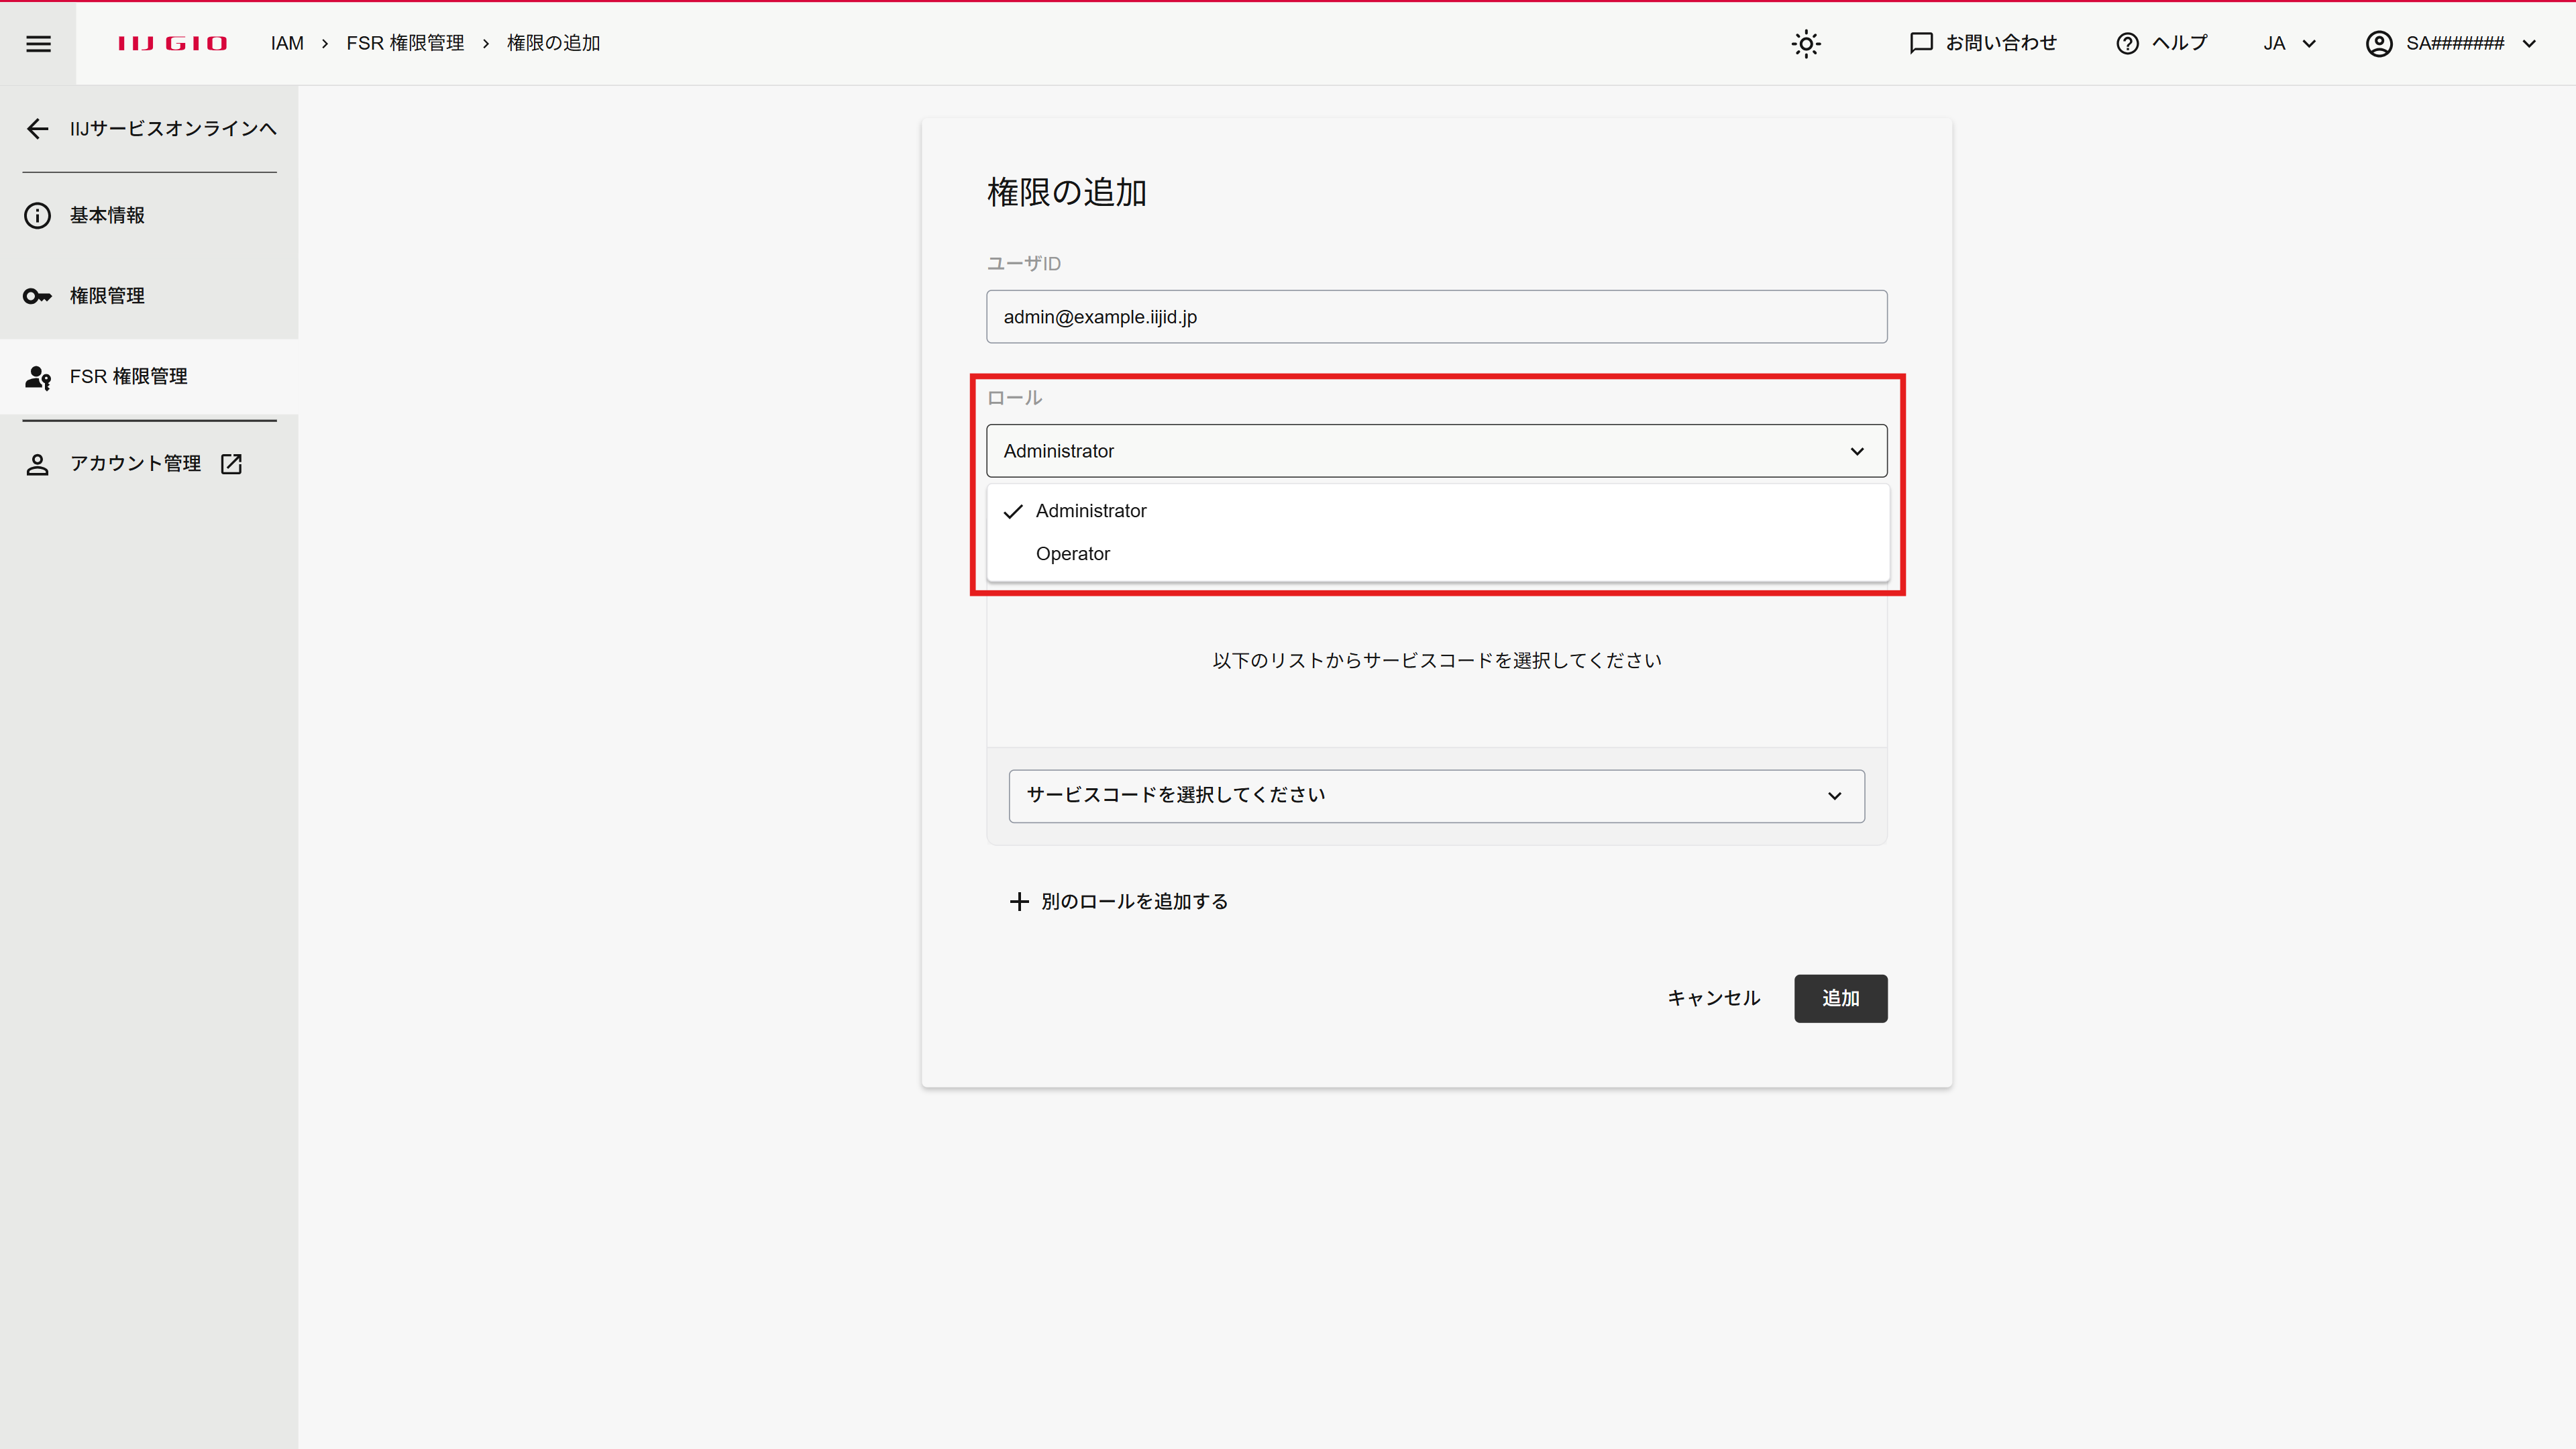The height and width of the screenshot is (1449, 2576).
Task: Select the Administrator role option
Action: point(1437,511)
